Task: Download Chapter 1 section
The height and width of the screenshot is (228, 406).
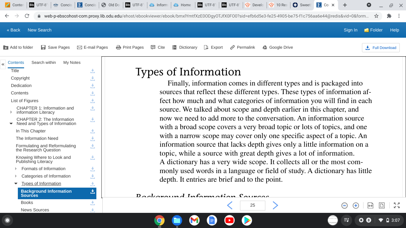Action: click(x=93, y=108)
